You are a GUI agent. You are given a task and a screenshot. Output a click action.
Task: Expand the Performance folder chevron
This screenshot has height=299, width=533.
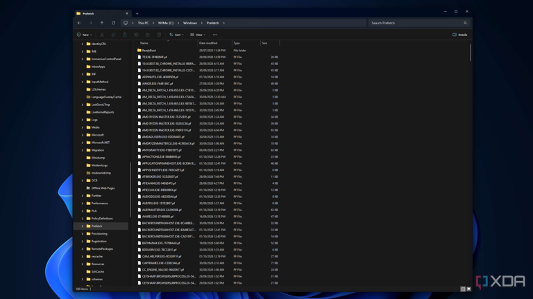[x=83, y=203]
